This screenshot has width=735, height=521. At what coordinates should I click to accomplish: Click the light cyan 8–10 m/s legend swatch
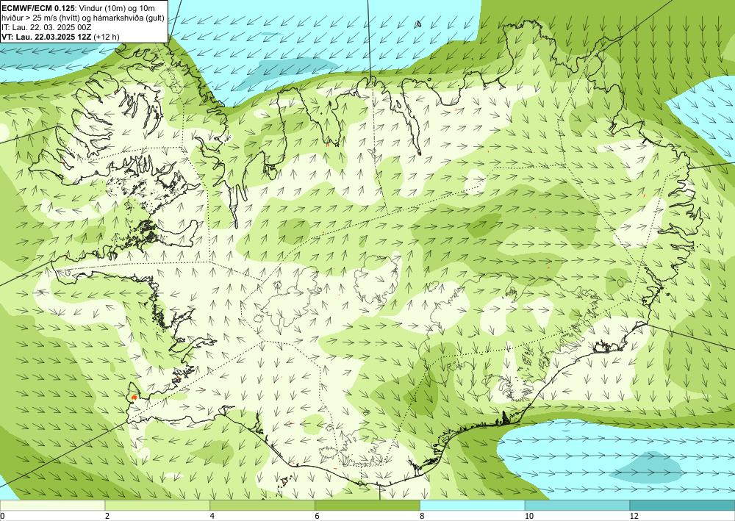click(x=473, y=506)
